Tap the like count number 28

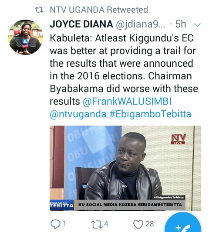point(150,224)
